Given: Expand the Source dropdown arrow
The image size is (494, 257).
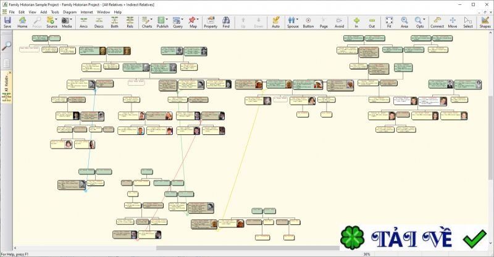Looking at the screenshot, I should (x=56, y=20).
